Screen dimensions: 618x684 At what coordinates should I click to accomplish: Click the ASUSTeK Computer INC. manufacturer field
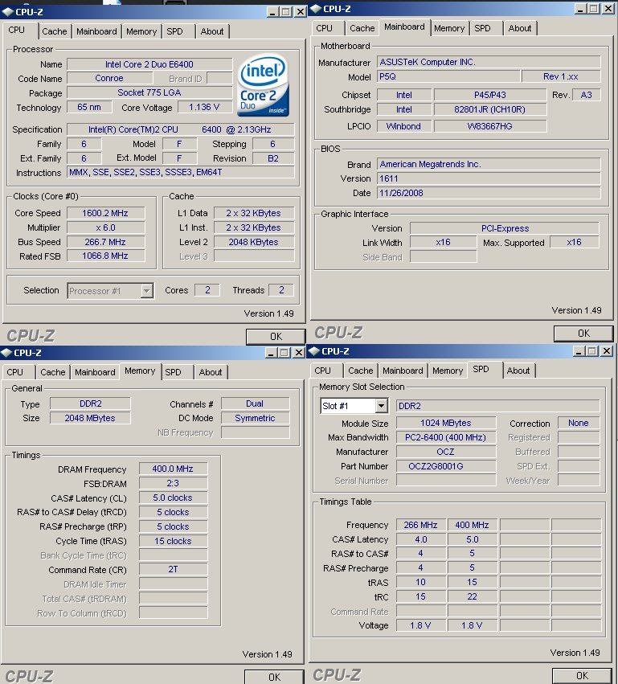pos(489,62)
